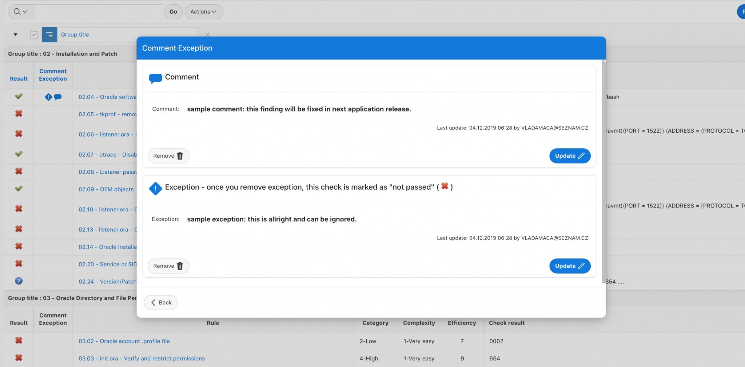Click the Go search button
The width and height of the screenshot is (745, 367).
173,12
